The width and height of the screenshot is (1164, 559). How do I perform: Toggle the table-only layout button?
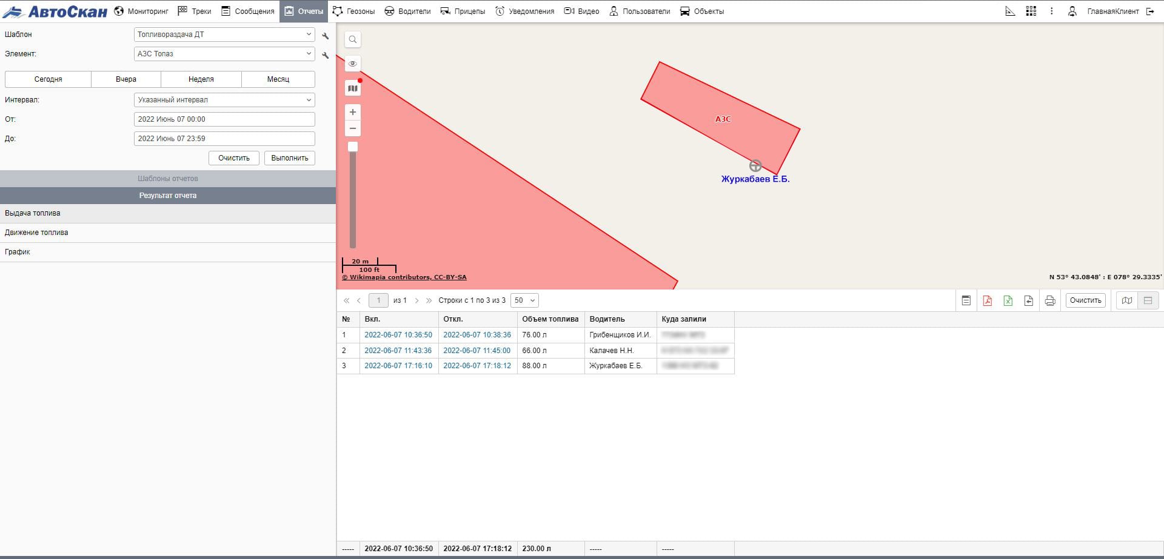[x=1148, y=300]
